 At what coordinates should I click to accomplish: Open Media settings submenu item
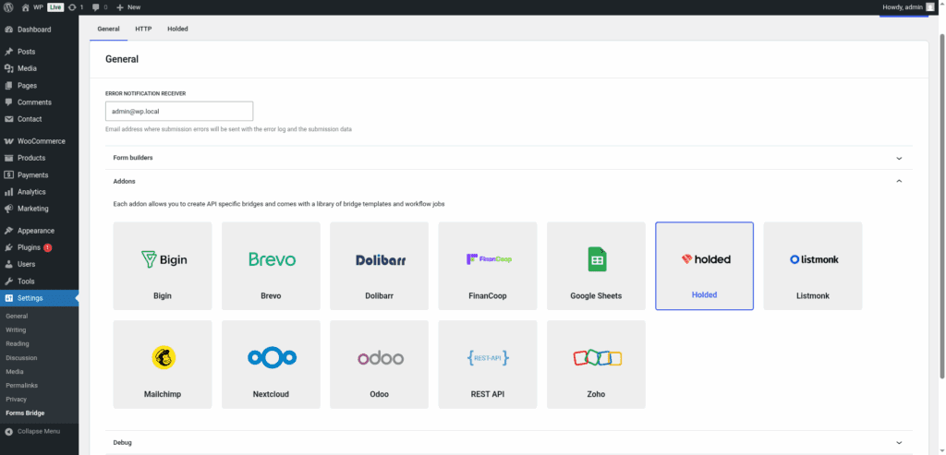(15, 371)
